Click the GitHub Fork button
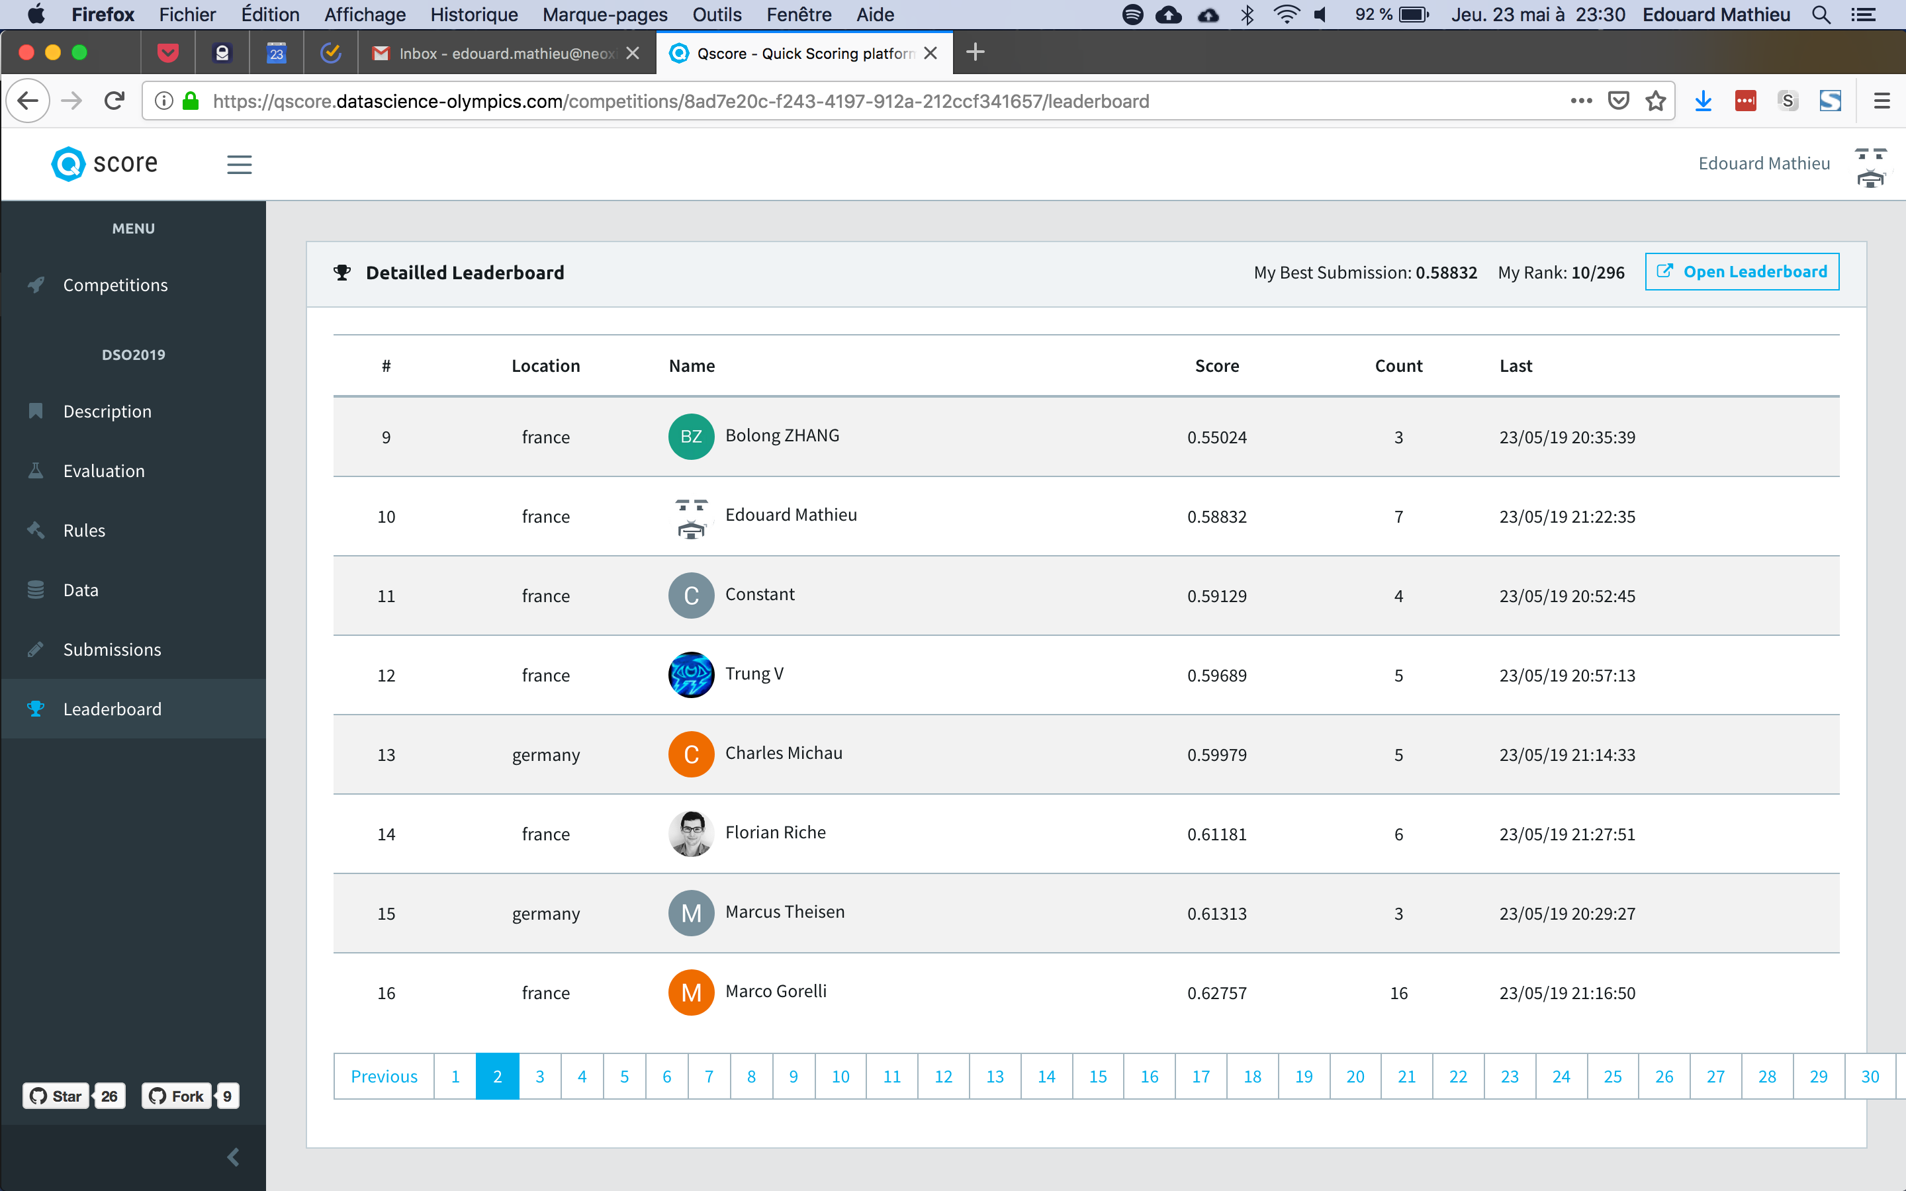Image resolution: width=1906 pixels, height=1191 pixels. (x=177, y=1096)
